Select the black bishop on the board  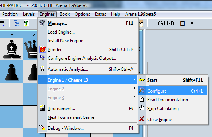point(12,49)
